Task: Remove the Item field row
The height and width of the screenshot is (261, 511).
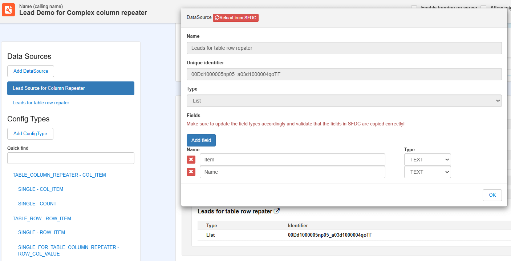Action: click(191, 160)
